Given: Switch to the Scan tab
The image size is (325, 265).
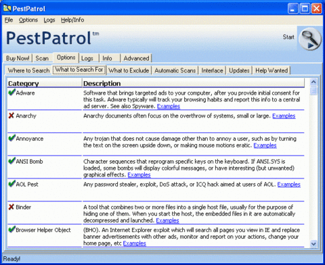Looking at the screenshot, I should (x=42, y=58).
